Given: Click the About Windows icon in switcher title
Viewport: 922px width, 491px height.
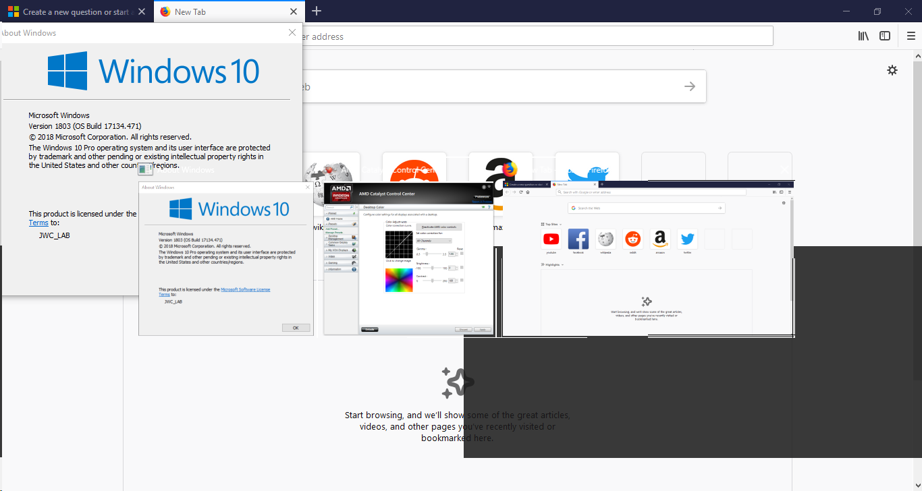Looking at the screenshot, I should 146,169.
